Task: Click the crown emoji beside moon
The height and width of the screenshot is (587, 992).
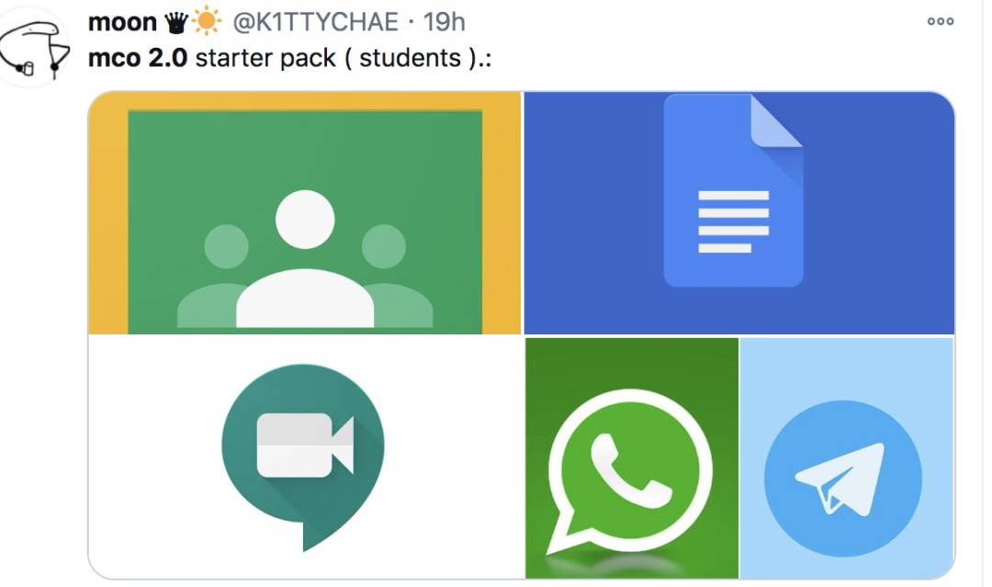Action: coord(176,23)
